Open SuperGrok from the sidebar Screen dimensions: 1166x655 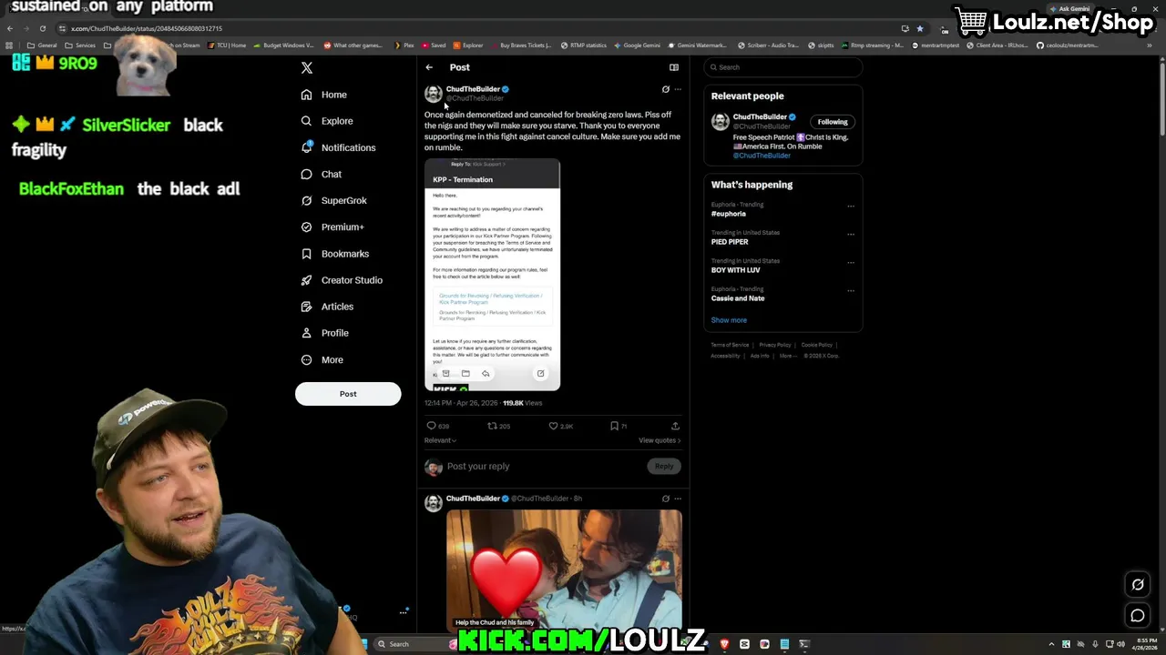point(333,200)
